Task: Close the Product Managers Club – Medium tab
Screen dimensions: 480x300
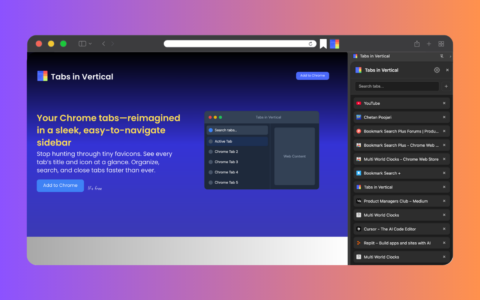Action: click(x=444, y=201)
